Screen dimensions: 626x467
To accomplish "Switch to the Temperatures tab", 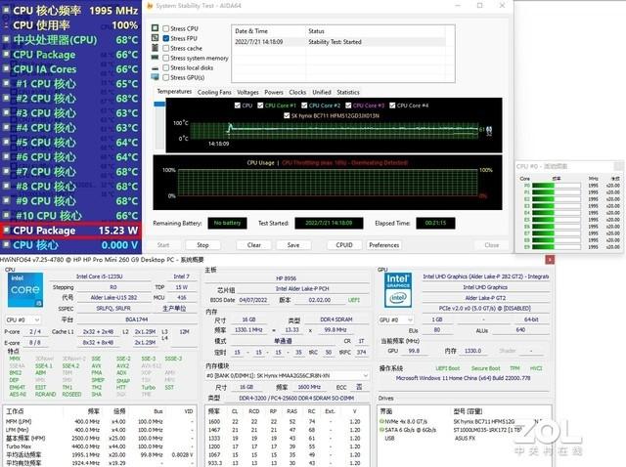I will tap(174, 91).
